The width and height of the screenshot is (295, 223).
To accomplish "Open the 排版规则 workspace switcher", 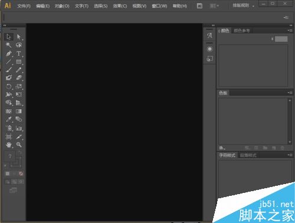I will pyautogui.click(x=243, y=6).
